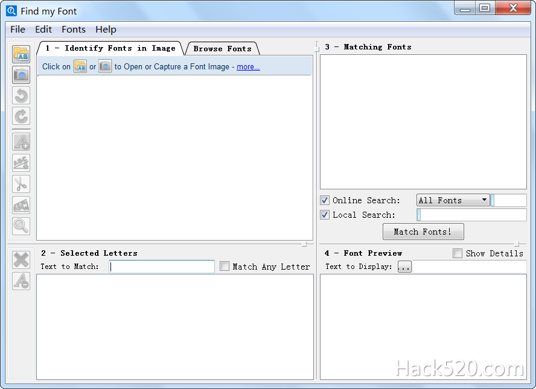This screenshot has width=536, height=389.
Task: Enable the Show Details checkbox
Action: coord(458,253)
